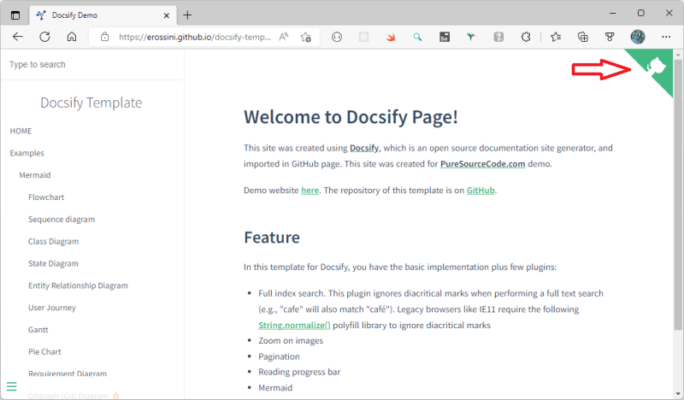The width and height of the screenshot is (684, 400).
Task: Open Examples in sidebar
Action: 27,153
